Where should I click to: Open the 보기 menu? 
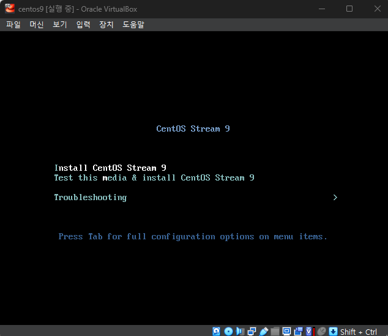tap(60, 24)
